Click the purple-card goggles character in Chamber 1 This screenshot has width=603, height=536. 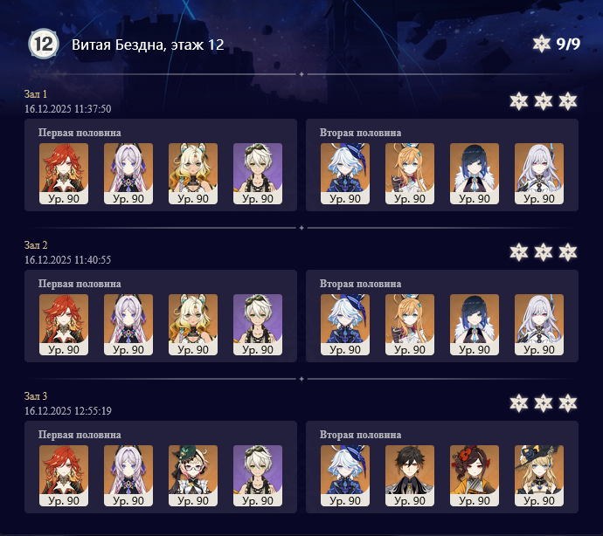pyautogui.click(x=258, y=174)
